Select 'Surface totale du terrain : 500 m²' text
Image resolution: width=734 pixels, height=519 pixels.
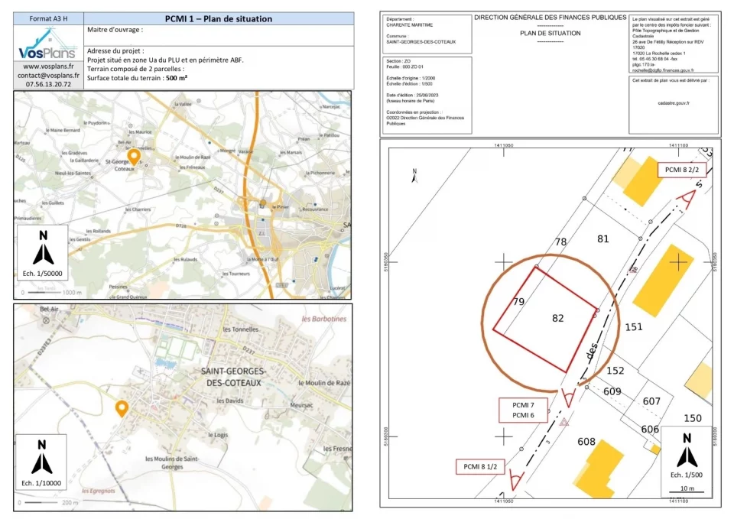click(137, 78)
